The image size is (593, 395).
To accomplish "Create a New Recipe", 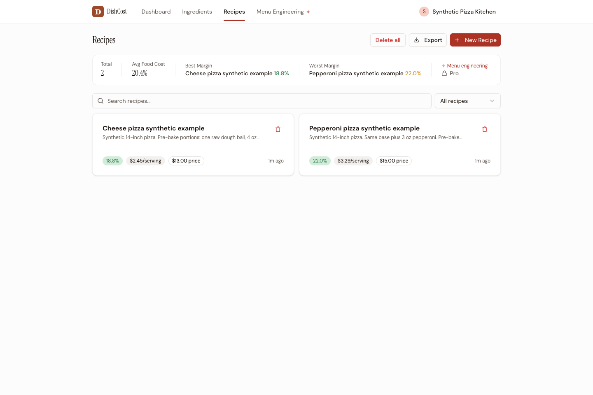I will point(475,40).
